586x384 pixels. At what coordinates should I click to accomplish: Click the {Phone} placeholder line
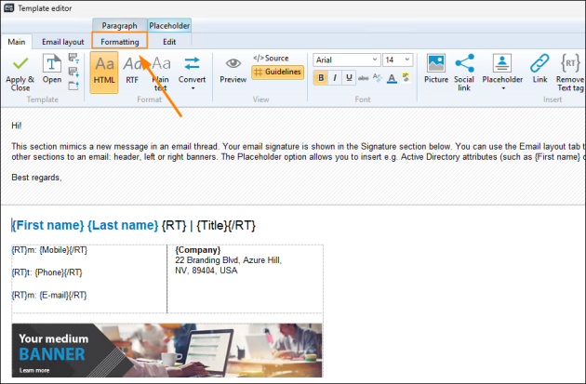(x=47, y=272)
